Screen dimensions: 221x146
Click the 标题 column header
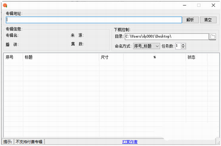[x=61, y=57]
